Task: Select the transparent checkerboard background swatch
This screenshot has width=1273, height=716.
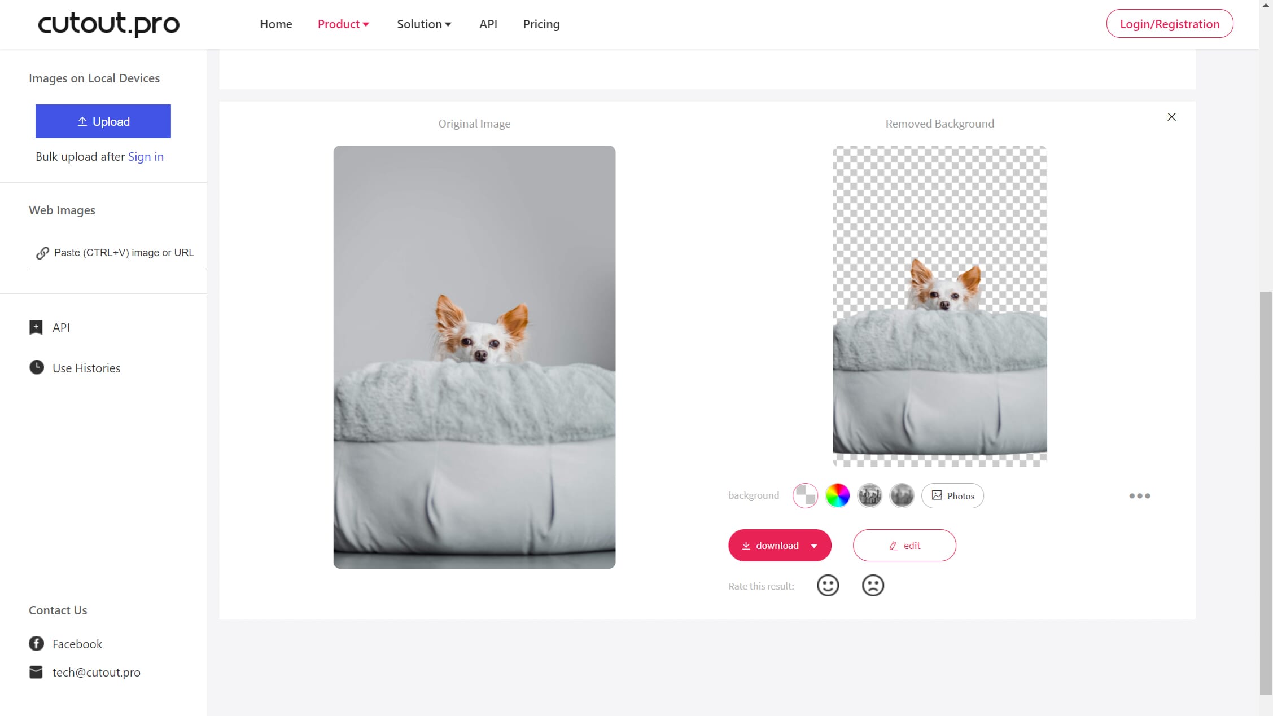Action: coord(805,496)
